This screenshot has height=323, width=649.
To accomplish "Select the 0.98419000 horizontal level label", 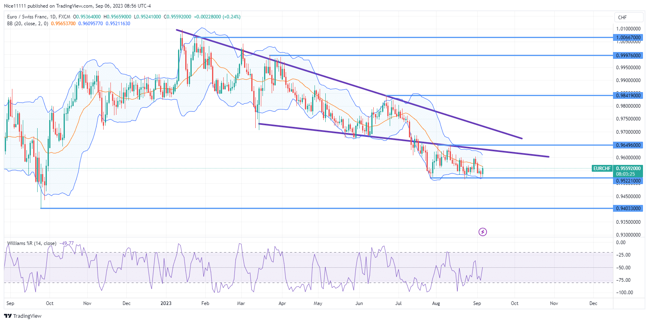I will pyautogui.click(x=628, y=95).
